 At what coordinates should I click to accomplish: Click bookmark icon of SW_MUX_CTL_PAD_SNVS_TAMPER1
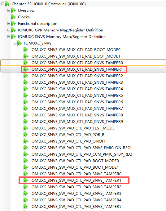(26, 69)
